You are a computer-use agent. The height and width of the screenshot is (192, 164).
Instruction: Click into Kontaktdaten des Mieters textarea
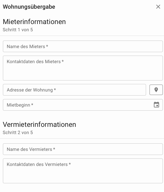[x=83, y=68]
